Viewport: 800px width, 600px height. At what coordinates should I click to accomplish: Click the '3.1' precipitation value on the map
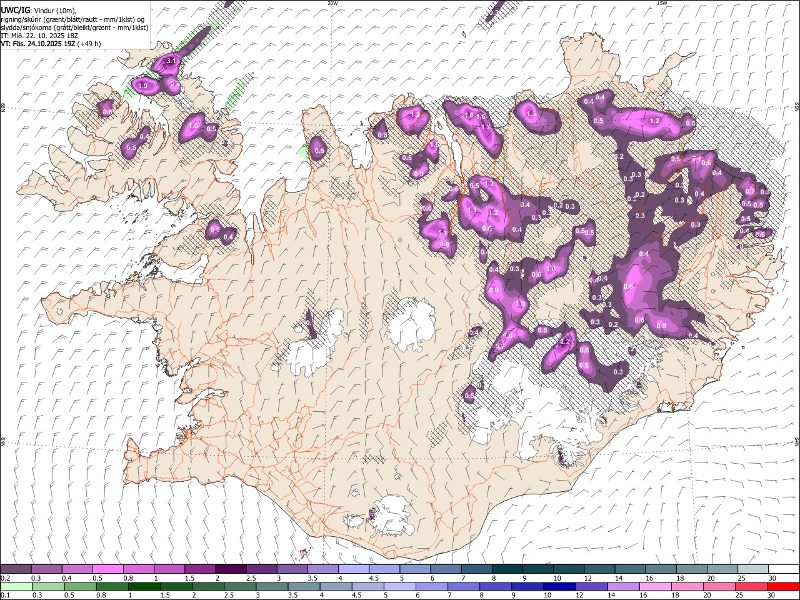[x=171, y=61]
